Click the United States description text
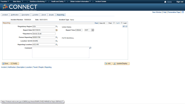The width and height of the screenshot is (185, 104). pyautogui.click(x=66, y=27)
